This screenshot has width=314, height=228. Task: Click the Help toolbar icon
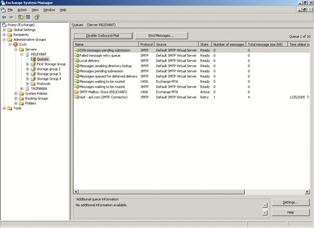point(37,17)
